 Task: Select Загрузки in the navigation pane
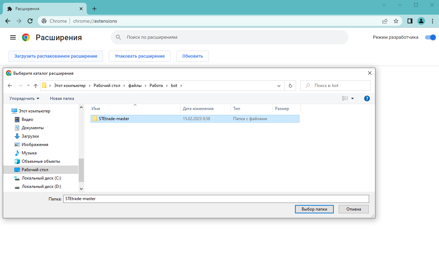pos(30,136)
